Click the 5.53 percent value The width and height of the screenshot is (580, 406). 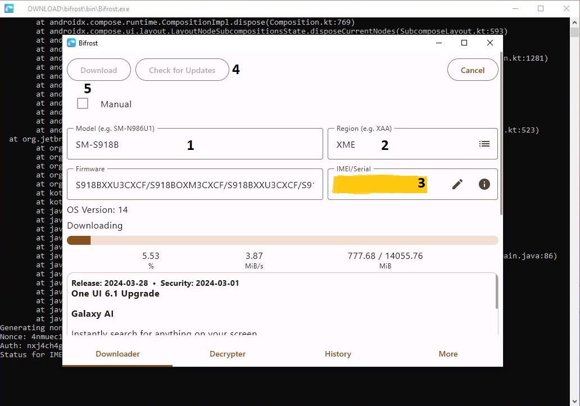point(151,256)
